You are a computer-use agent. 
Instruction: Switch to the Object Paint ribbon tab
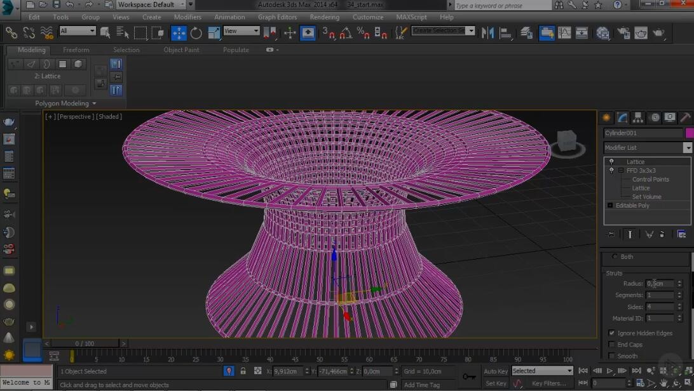182,50
